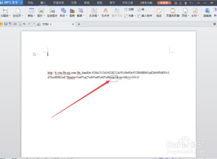The image size is (217, 159).
Task: Open the 开发工具 tab
Action: [x=128, y=3]
